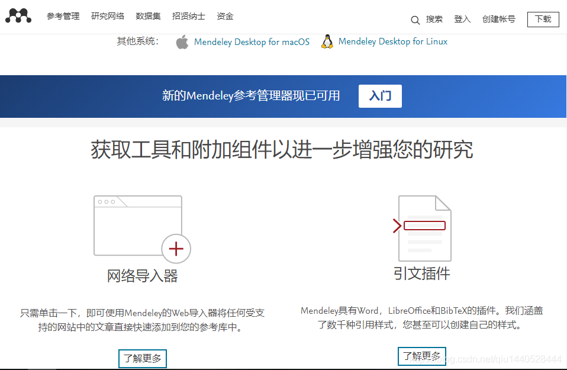Open the 参考管理 menu
The width and height of the screenshot is (567, 370).
point(63,16)
